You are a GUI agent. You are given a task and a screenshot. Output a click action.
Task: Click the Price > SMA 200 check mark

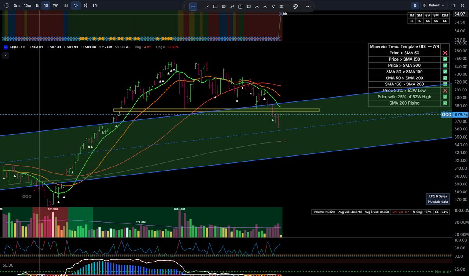(x=445, y=65)
